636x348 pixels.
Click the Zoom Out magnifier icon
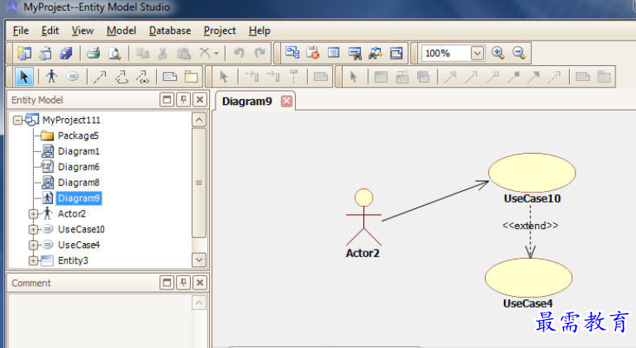tap(519, 53)
